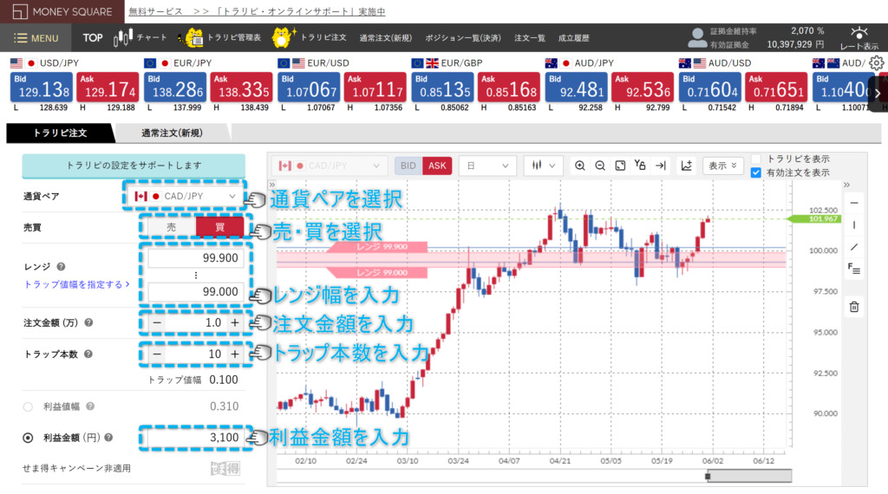The width and height of the screenshot is (888, 494).
Task: Open chart indicators icon
Action: (x=687, y=166)
